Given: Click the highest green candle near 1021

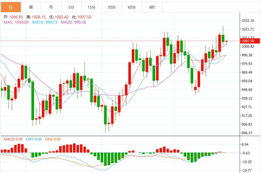Looking at the screenshot, I should pyautogui.click(x=223, y=38).
